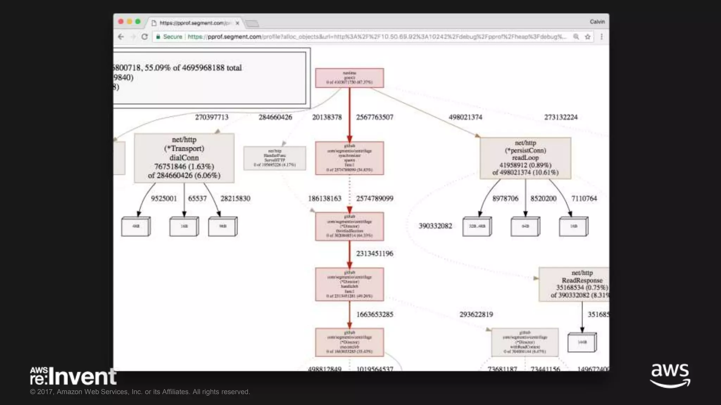Image resolution: width=721 pixels, height=405 pixels.
Task: Open the Chrome three-dot menu
Action: pyautogui.click(x=602, y=37)
